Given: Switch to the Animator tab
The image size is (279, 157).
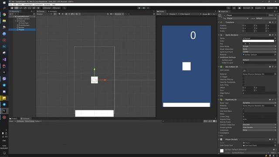Looking at the screenshot, I should tap(52, 11).
